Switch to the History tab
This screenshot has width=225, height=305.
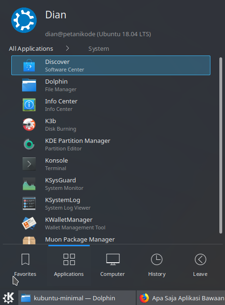point(157,266)
